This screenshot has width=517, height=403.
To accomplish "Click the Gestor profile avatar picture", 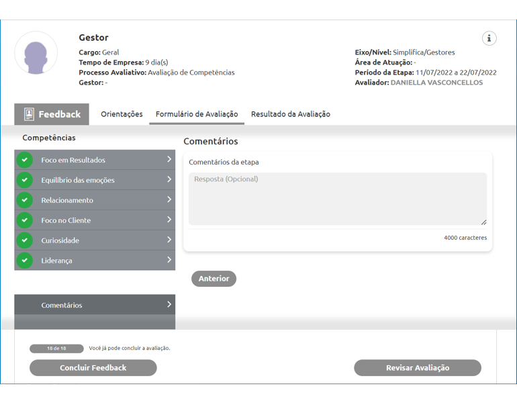I will (x=36, y=53).
